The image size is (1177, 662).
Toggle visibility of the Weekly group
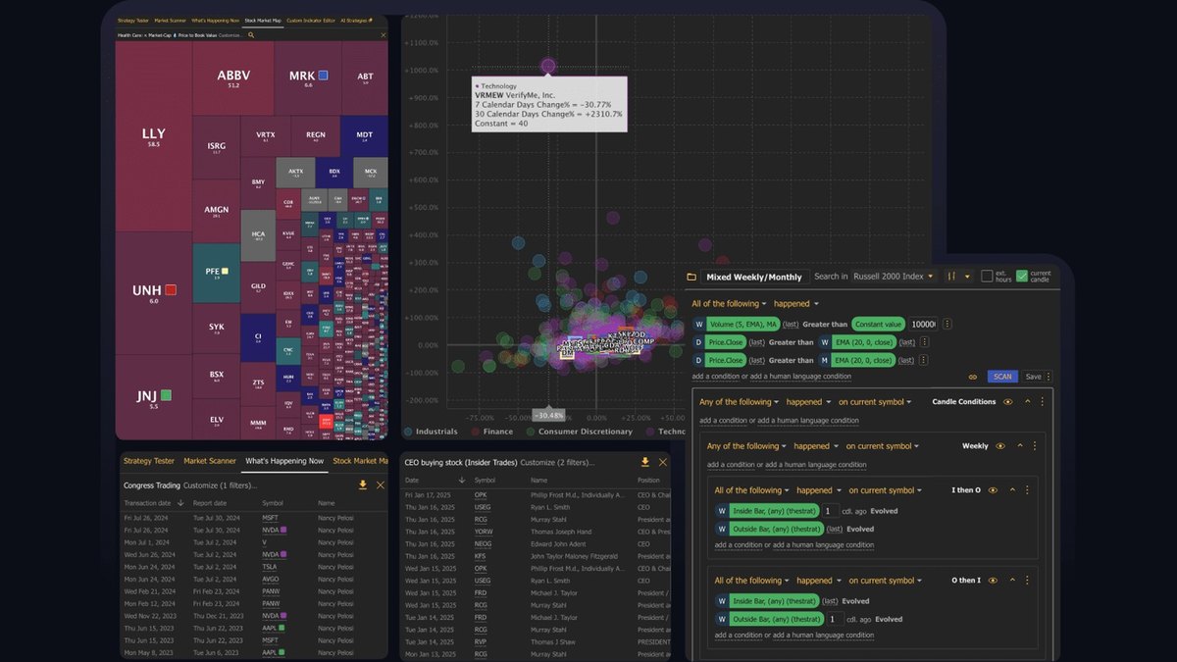pos(1000,446)
